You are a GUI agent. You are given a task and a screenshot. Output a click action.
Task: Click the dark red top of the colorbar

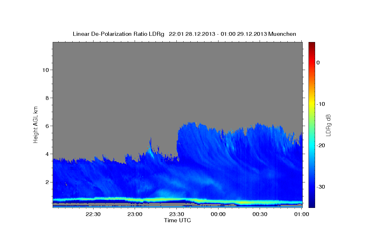click(x=312, y=45)
